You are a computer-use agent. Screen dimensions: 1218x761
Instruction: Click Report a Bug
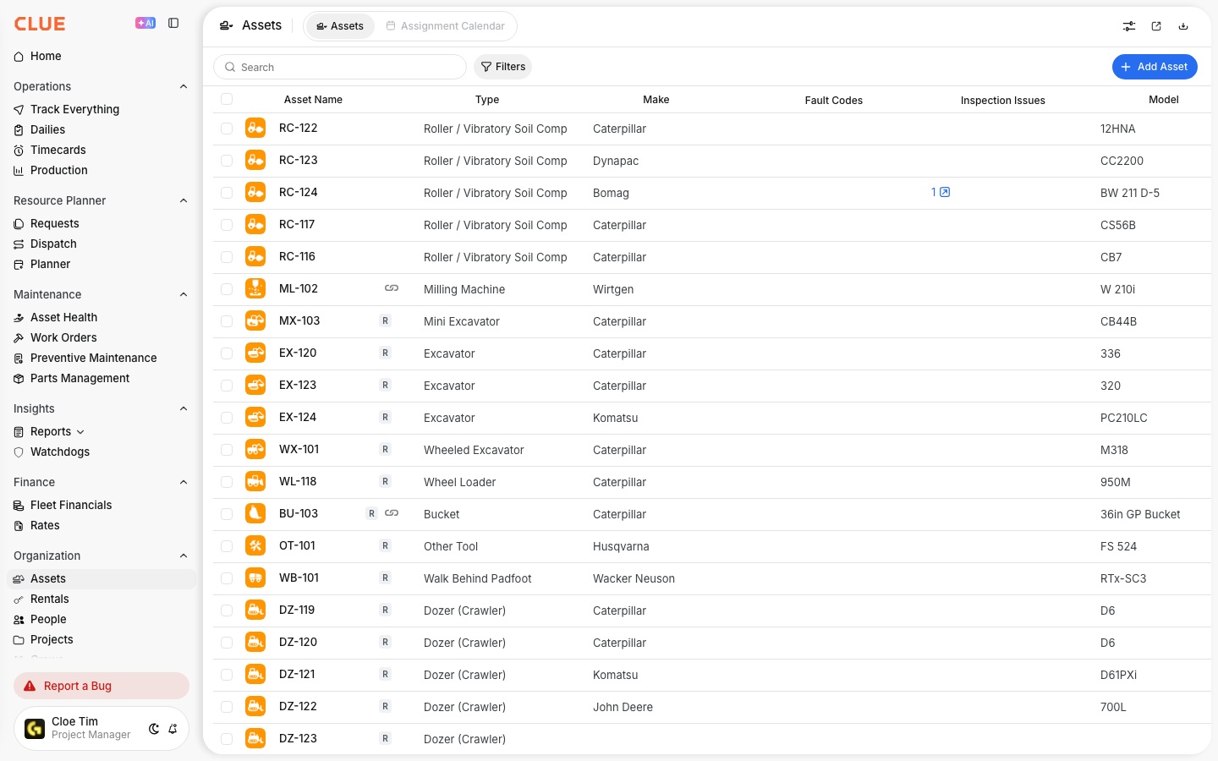pyautogui.click(x=101, y=686)
